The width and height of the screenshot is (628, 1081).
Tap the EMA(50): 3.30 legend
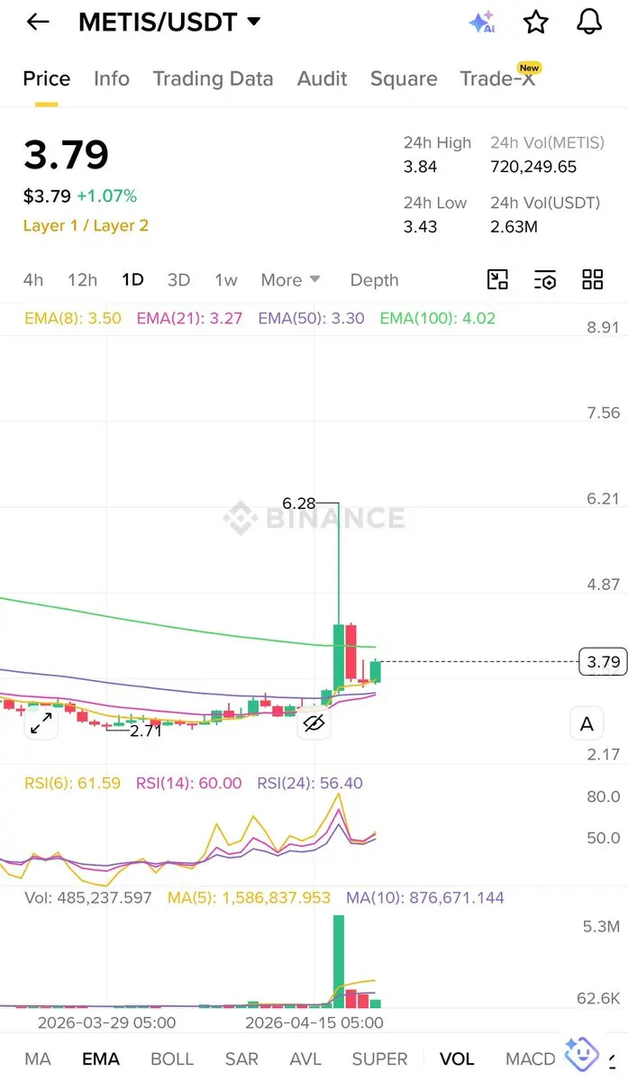click(x=311, y=318)
